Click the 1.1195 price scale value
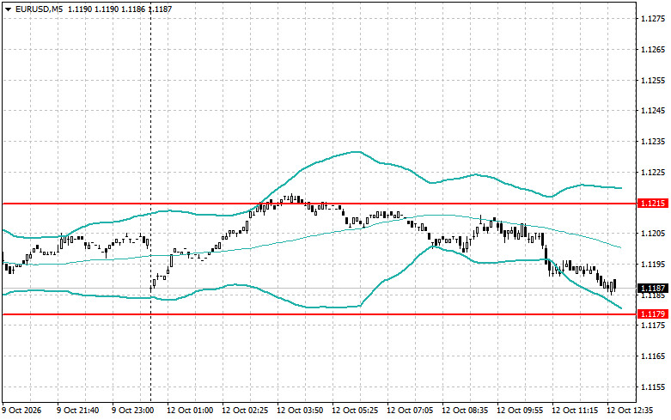This screenshot has width=671, height=420. coord(654,265)
